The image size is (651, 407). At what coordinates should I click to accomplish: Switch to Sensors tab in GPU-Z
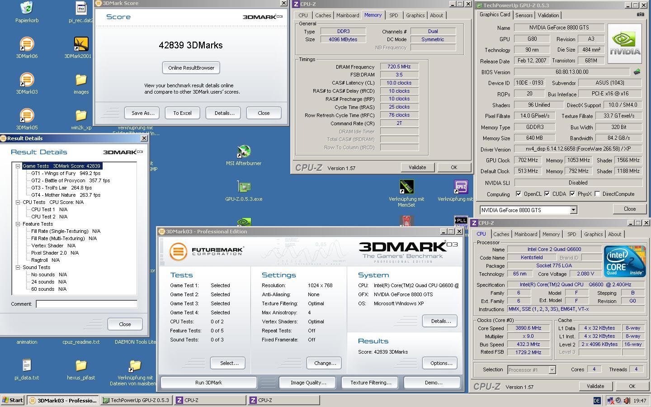coord(524,15)
